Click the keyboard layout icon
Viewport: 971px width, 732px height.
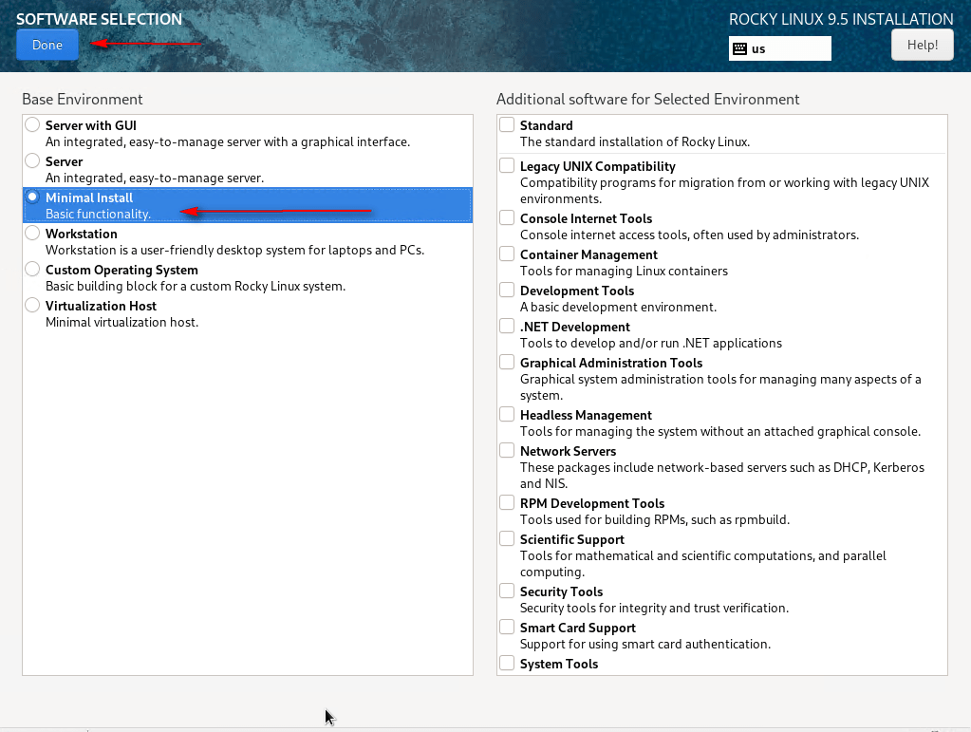tap(739, 48)
